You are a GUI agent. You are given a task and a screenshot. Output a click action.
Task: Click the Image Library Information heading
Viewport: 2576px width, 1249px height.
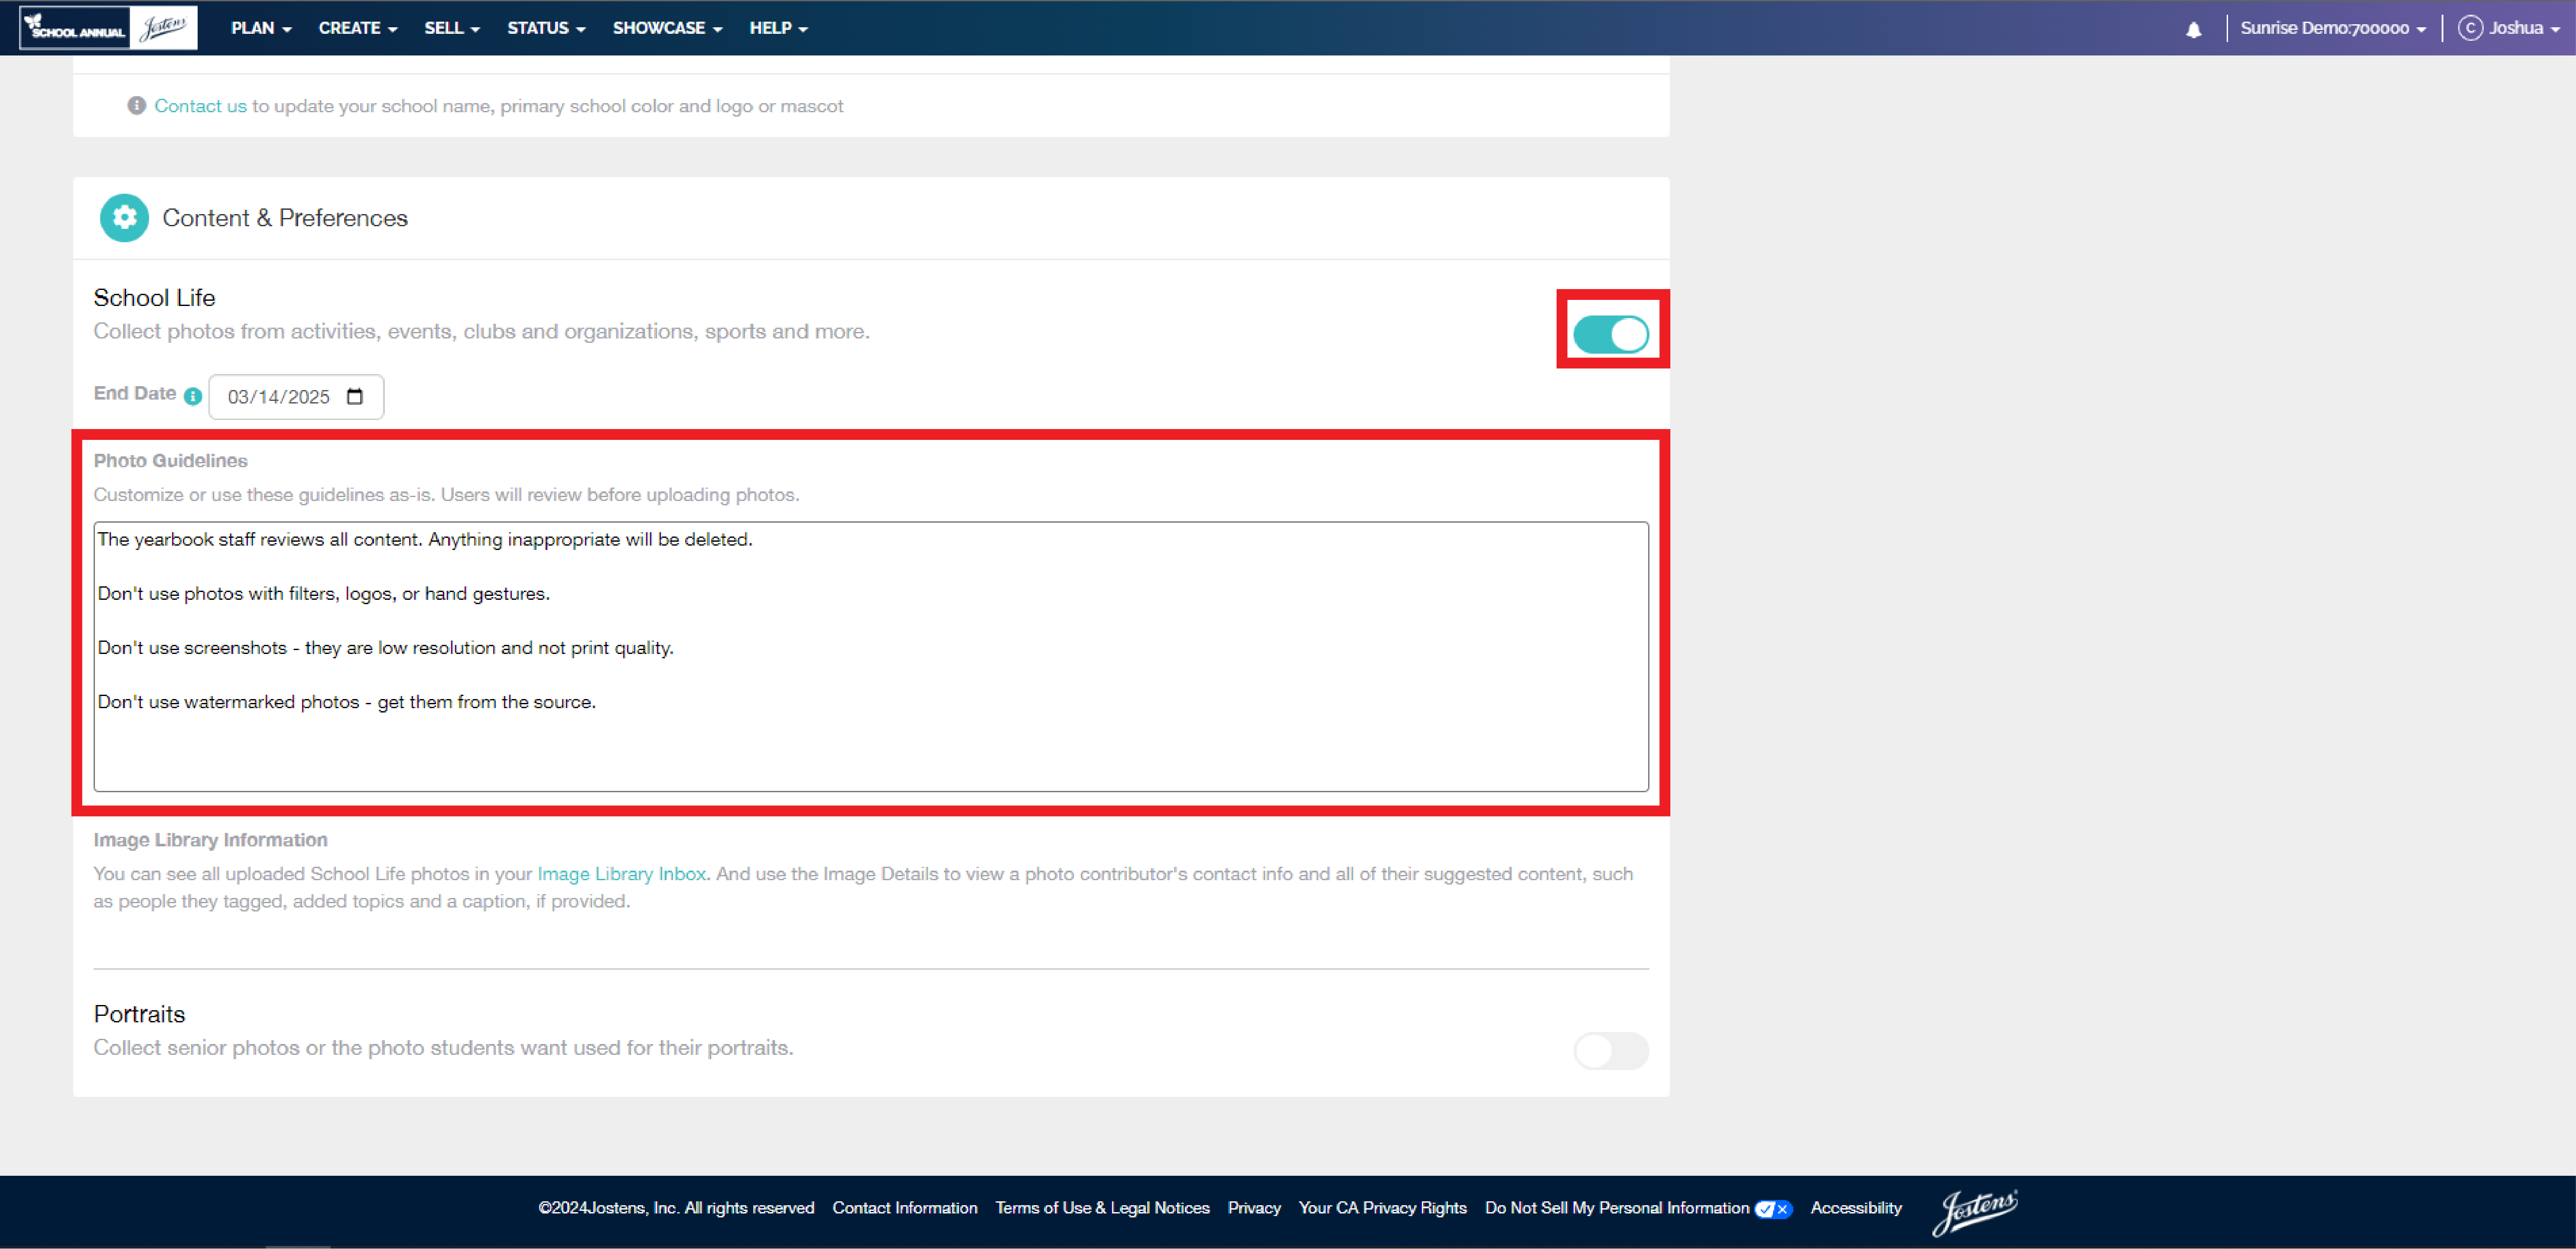(210, 840)
